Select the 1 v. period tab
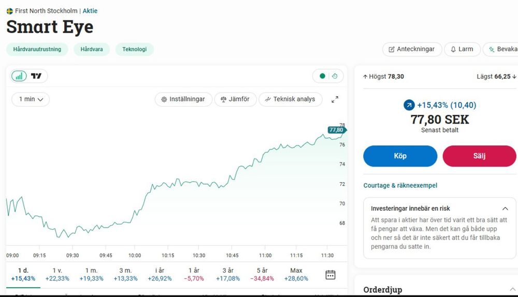The height and width of the screenshot is (297, 518). pyautogui.click(x=57, y=274)
